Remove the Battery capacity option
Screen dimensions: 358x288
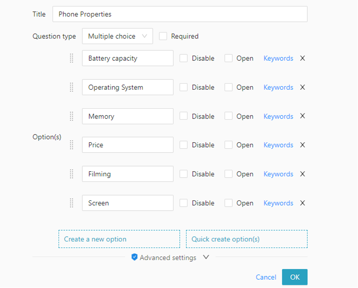pyautogui.click(x=302, y=58)
